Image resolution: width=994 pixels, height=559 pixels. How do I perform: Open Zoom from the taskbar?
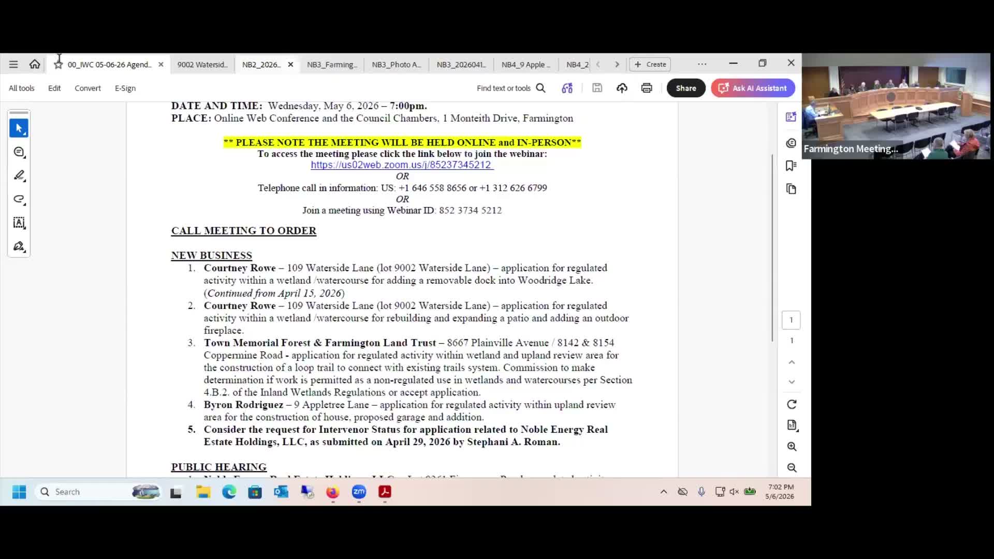[x=359, y=492]
